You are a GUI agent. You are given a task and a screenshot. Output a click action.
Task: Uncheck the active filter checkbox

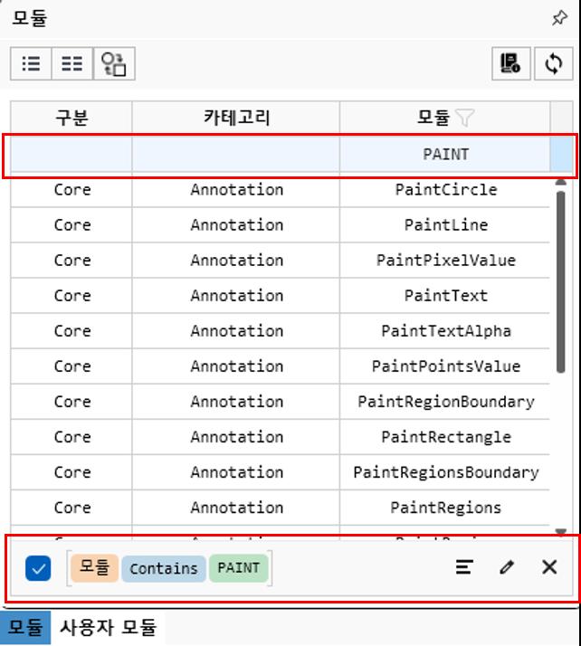(x=37, y=568)
